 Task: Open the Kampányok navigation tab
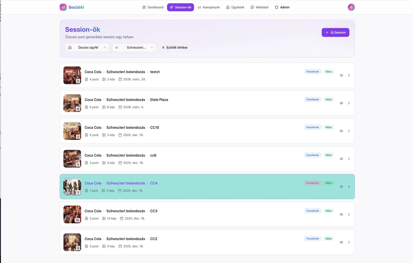[209, 7]
